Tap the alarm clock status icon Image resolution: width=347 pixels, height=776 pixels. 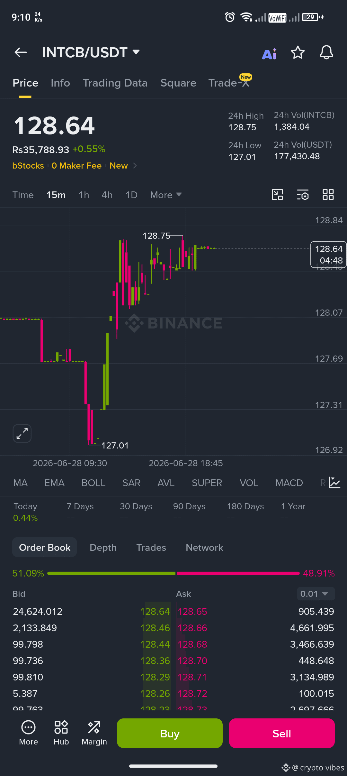click(x=230, y=17)
